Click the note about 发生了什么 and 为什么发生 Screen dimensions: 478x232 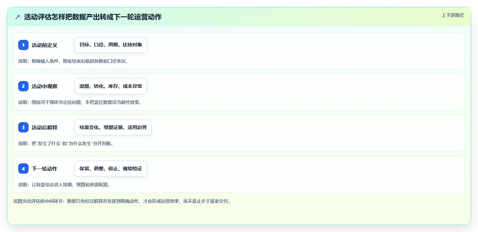66,143
